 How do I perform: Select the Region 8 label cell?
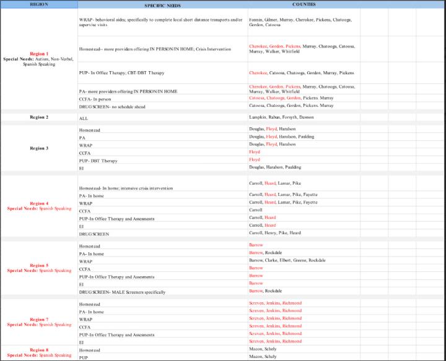click(x=38, y=353)
